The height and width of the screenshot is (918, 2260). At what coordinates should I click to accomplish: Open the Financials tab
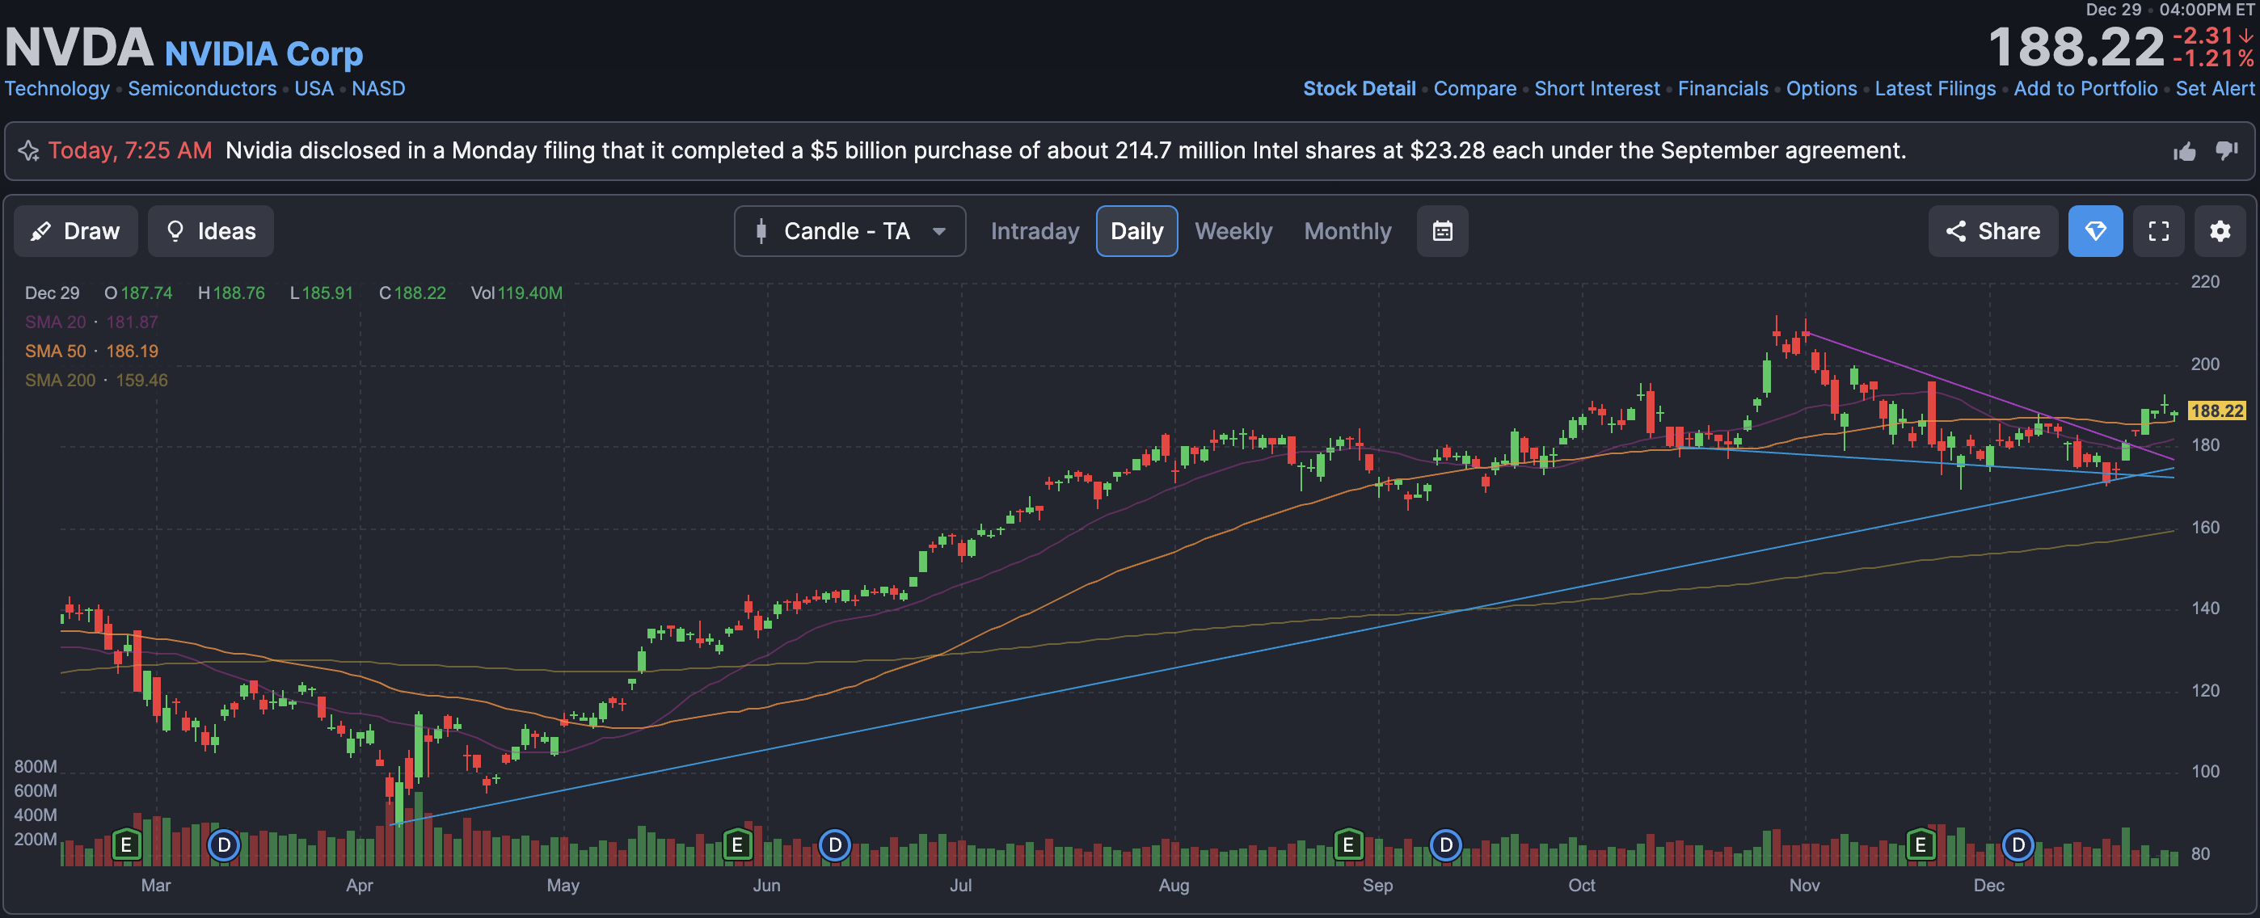point(1722,89)
